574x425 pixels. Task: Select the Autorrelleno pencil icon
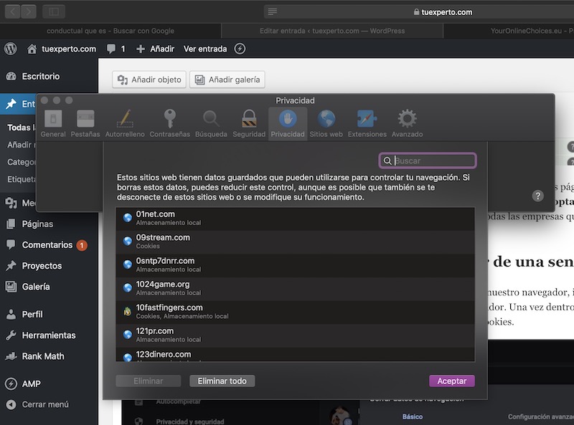tap(125, 123)
